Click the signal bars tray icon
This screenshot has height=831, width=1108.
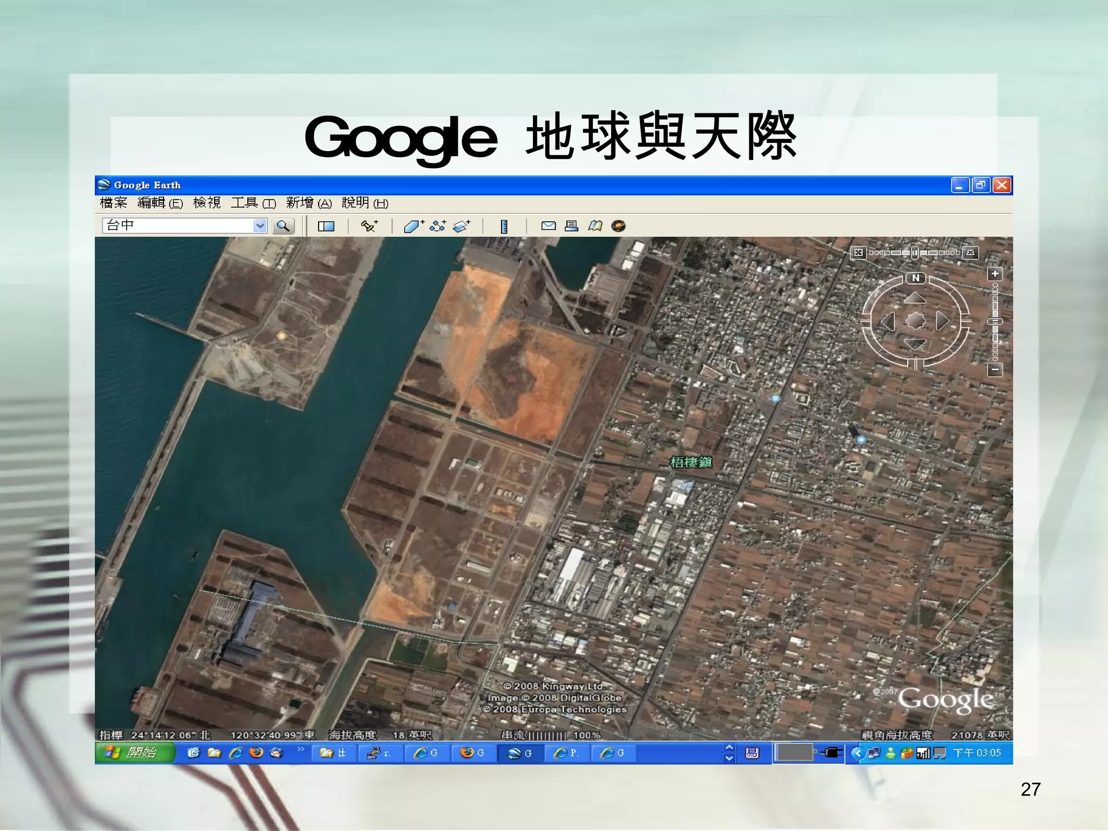924,753
